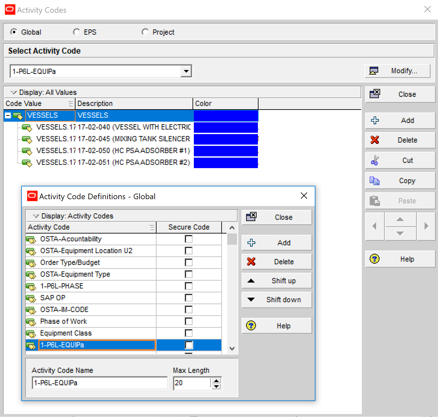Select the Project radio button
Image resolution: width=438 pixels, height=417 pixels.
click(x=145, y=32)
